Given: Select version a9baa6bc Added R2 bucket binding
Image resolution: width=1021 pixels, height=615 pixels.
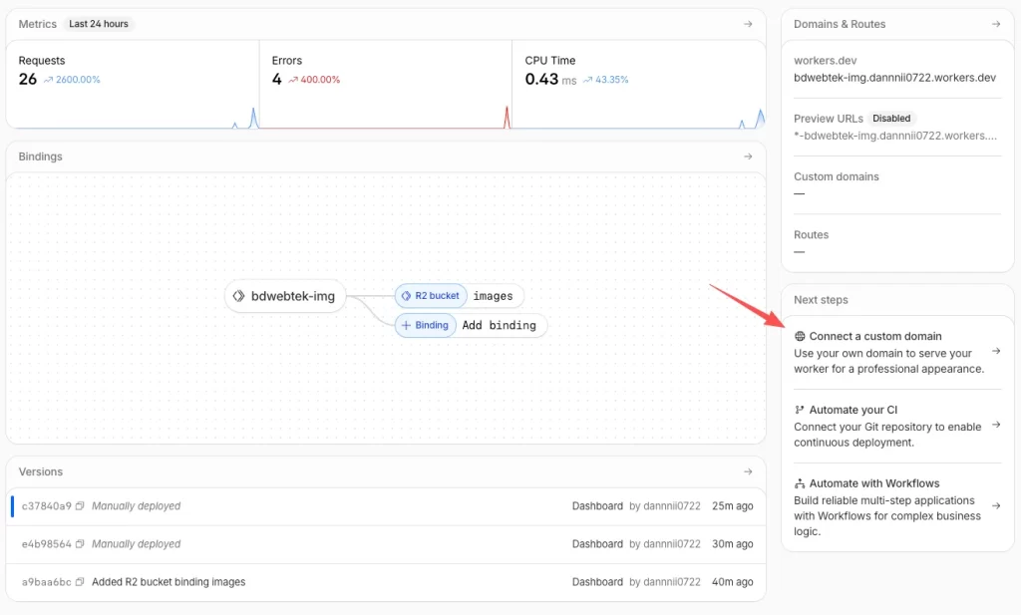Looking at the screenshot, I should click(386, 582).
